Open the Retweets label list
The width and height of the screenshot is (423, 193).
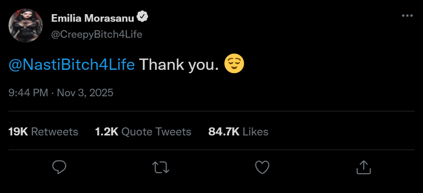55,132
